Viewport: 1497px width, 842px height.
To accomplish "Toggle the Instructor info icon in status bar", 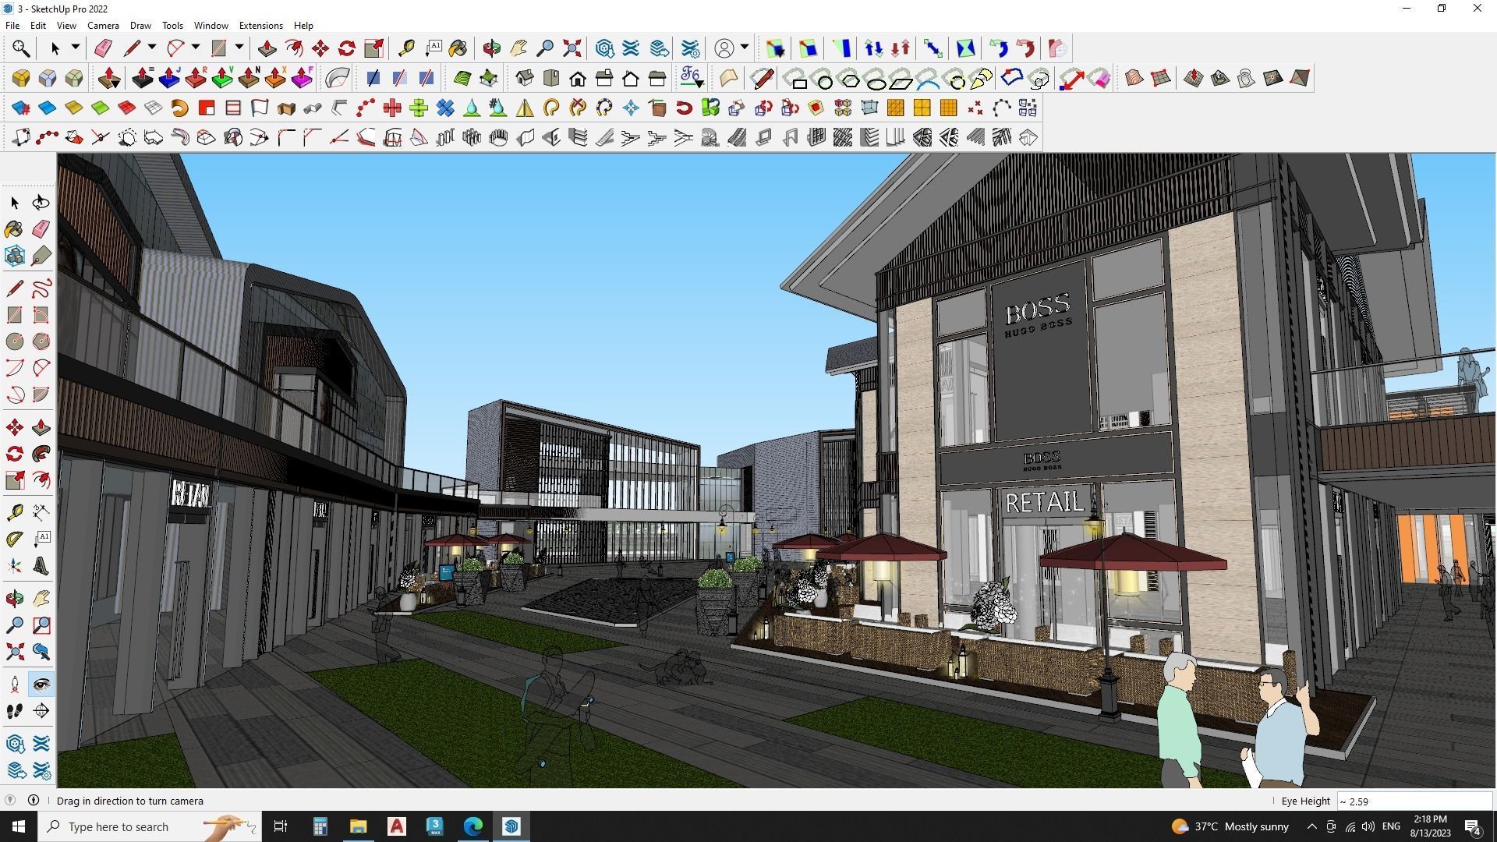I will (x=34, y=800).
